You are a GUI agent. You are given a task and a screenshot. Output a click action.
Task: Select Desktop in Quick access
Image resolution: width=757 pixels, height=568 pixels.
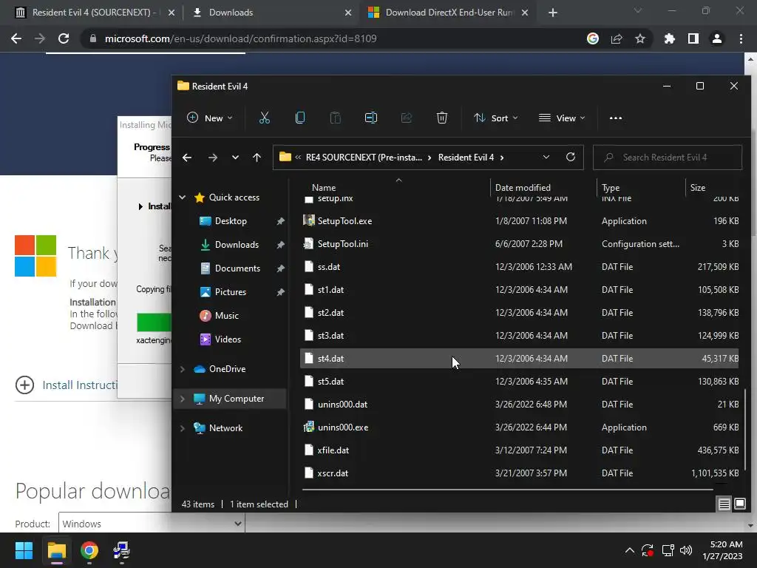231,220
